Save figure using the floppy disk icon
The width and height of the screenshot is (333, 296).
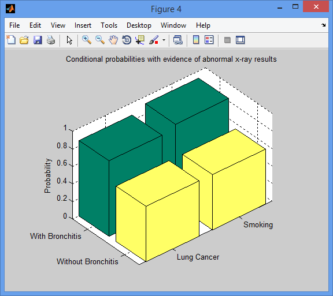pos(38,40)
